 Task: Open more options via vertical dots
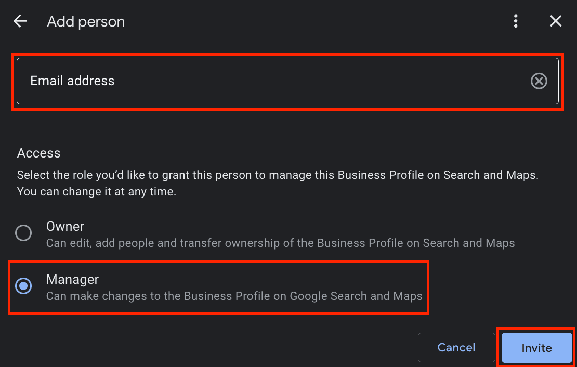coord(516,21)
